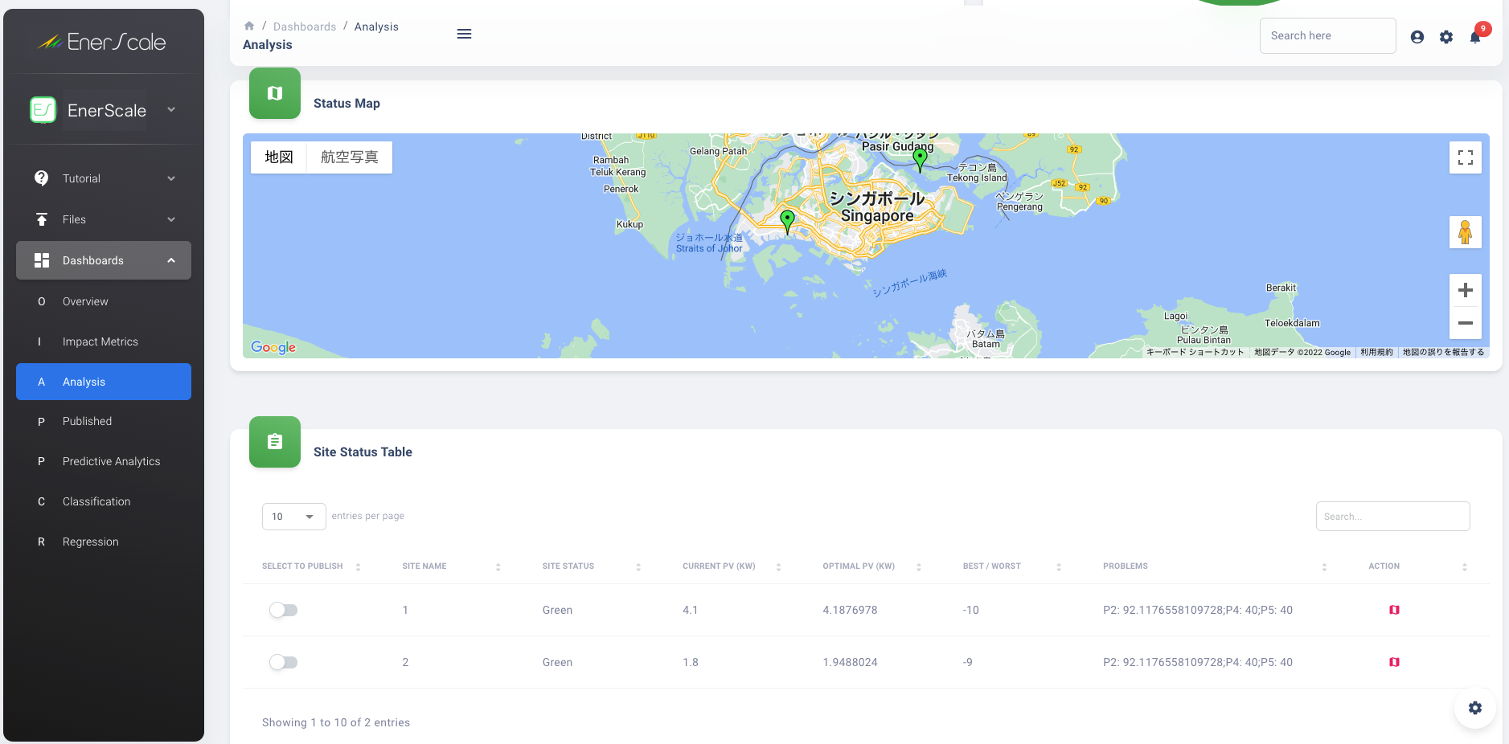The height and width of the screenshot is (744, 1509).
Task: Open the top bar settings gear
Action: pyautogui.click(x=1446, y=37)
